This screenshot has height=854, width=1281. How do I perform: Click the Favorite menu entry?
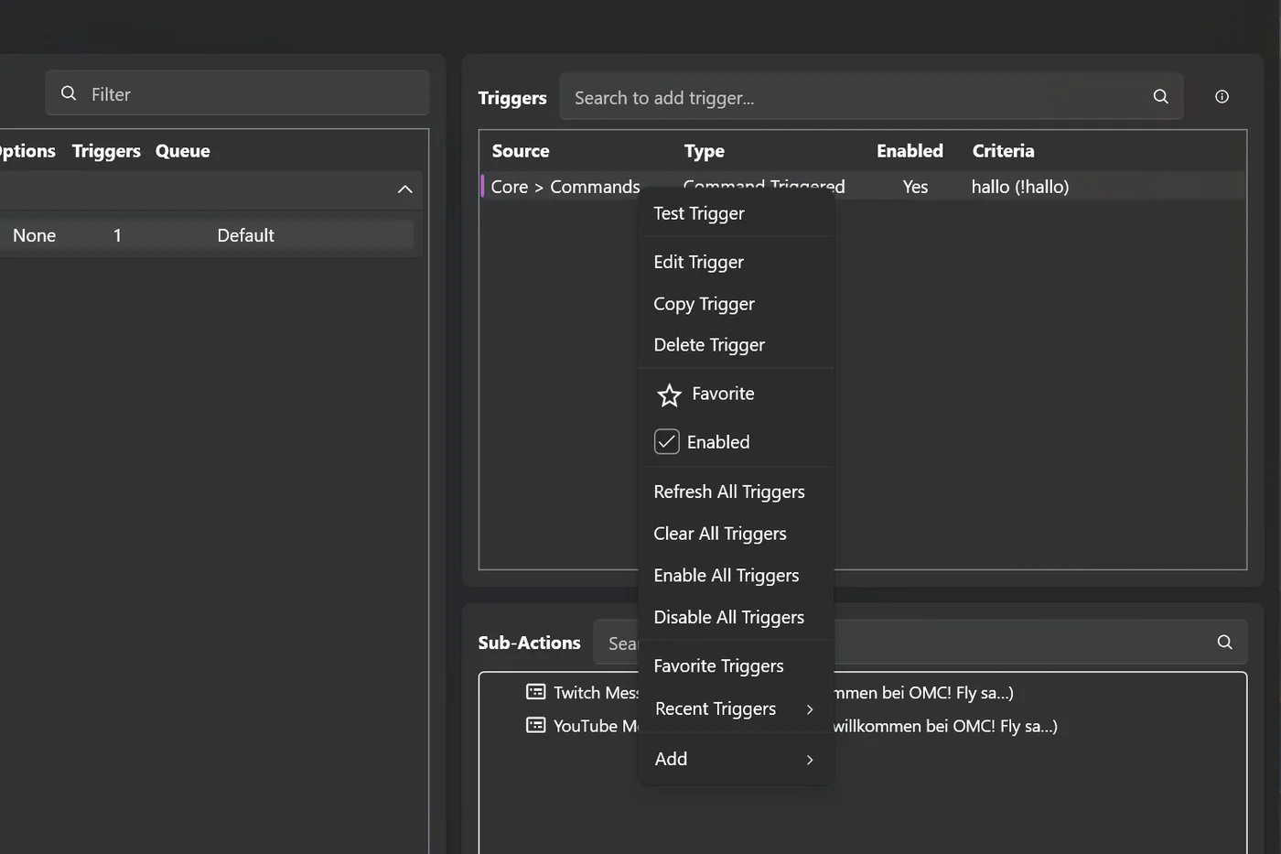tap(736, 395)
